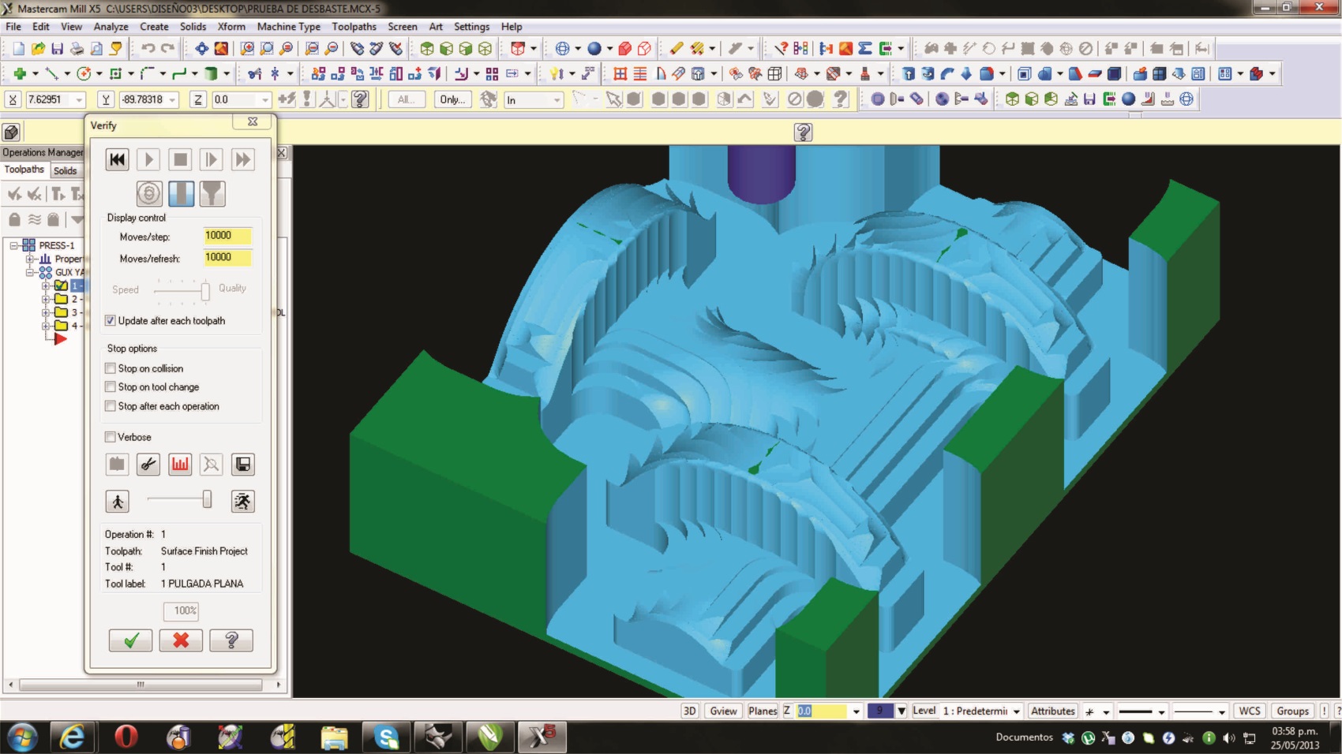Open the Analyze menu
1342x754 pixels.
click(111, 27)
